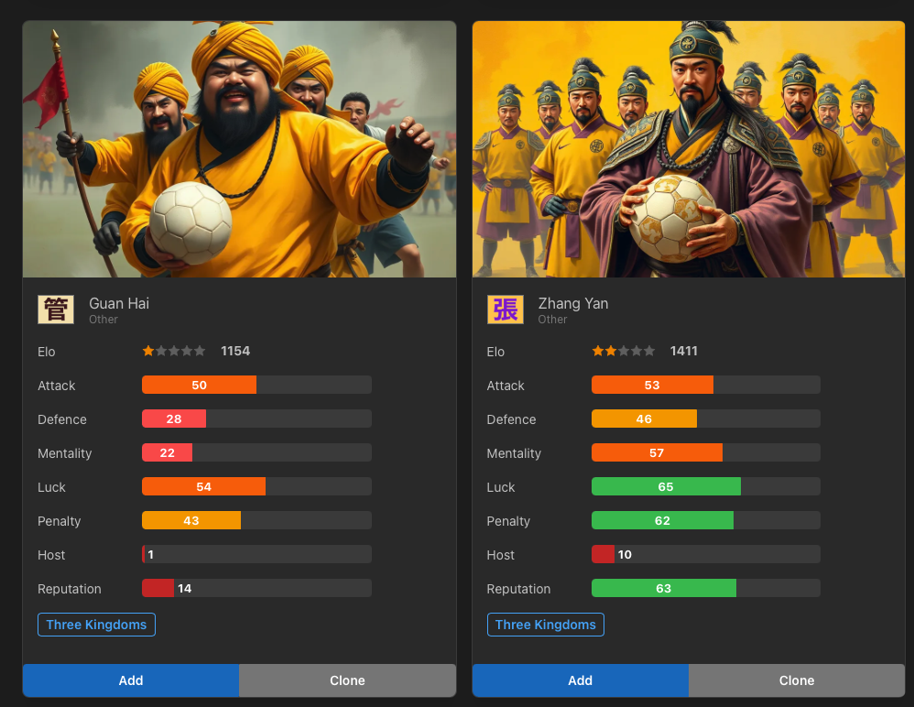Screen dimensions: 914x707
Task: Click Zhang Yan's Defence bar showing 46
Action: point(706,419)
